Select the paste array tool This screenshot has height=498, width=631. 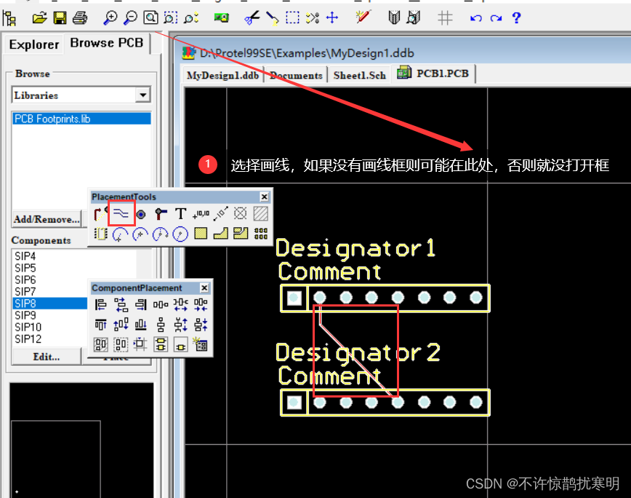point(260,233)
